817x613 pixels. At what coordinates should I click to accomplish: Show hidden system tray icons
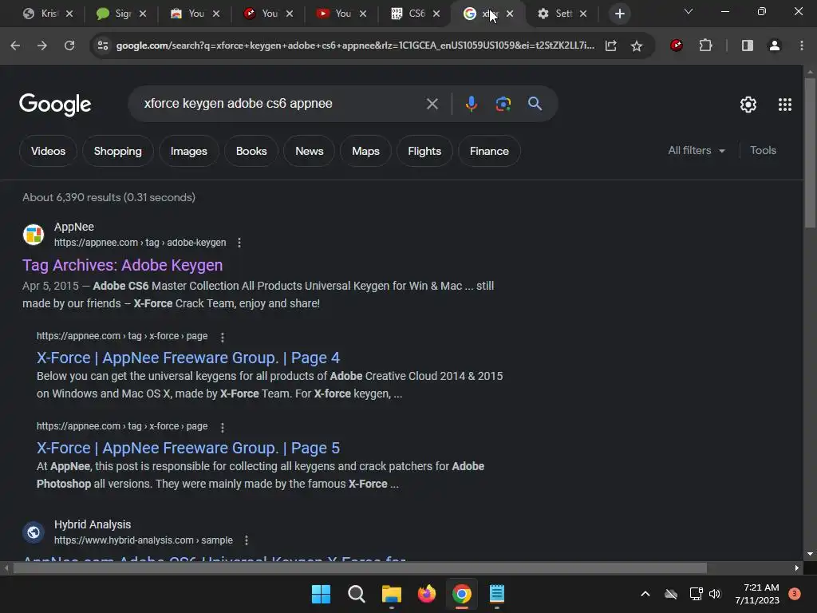645,594
